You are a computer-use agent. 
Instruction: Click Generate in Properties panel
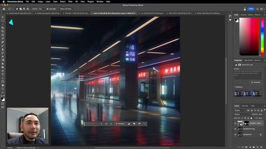point(256,82)
